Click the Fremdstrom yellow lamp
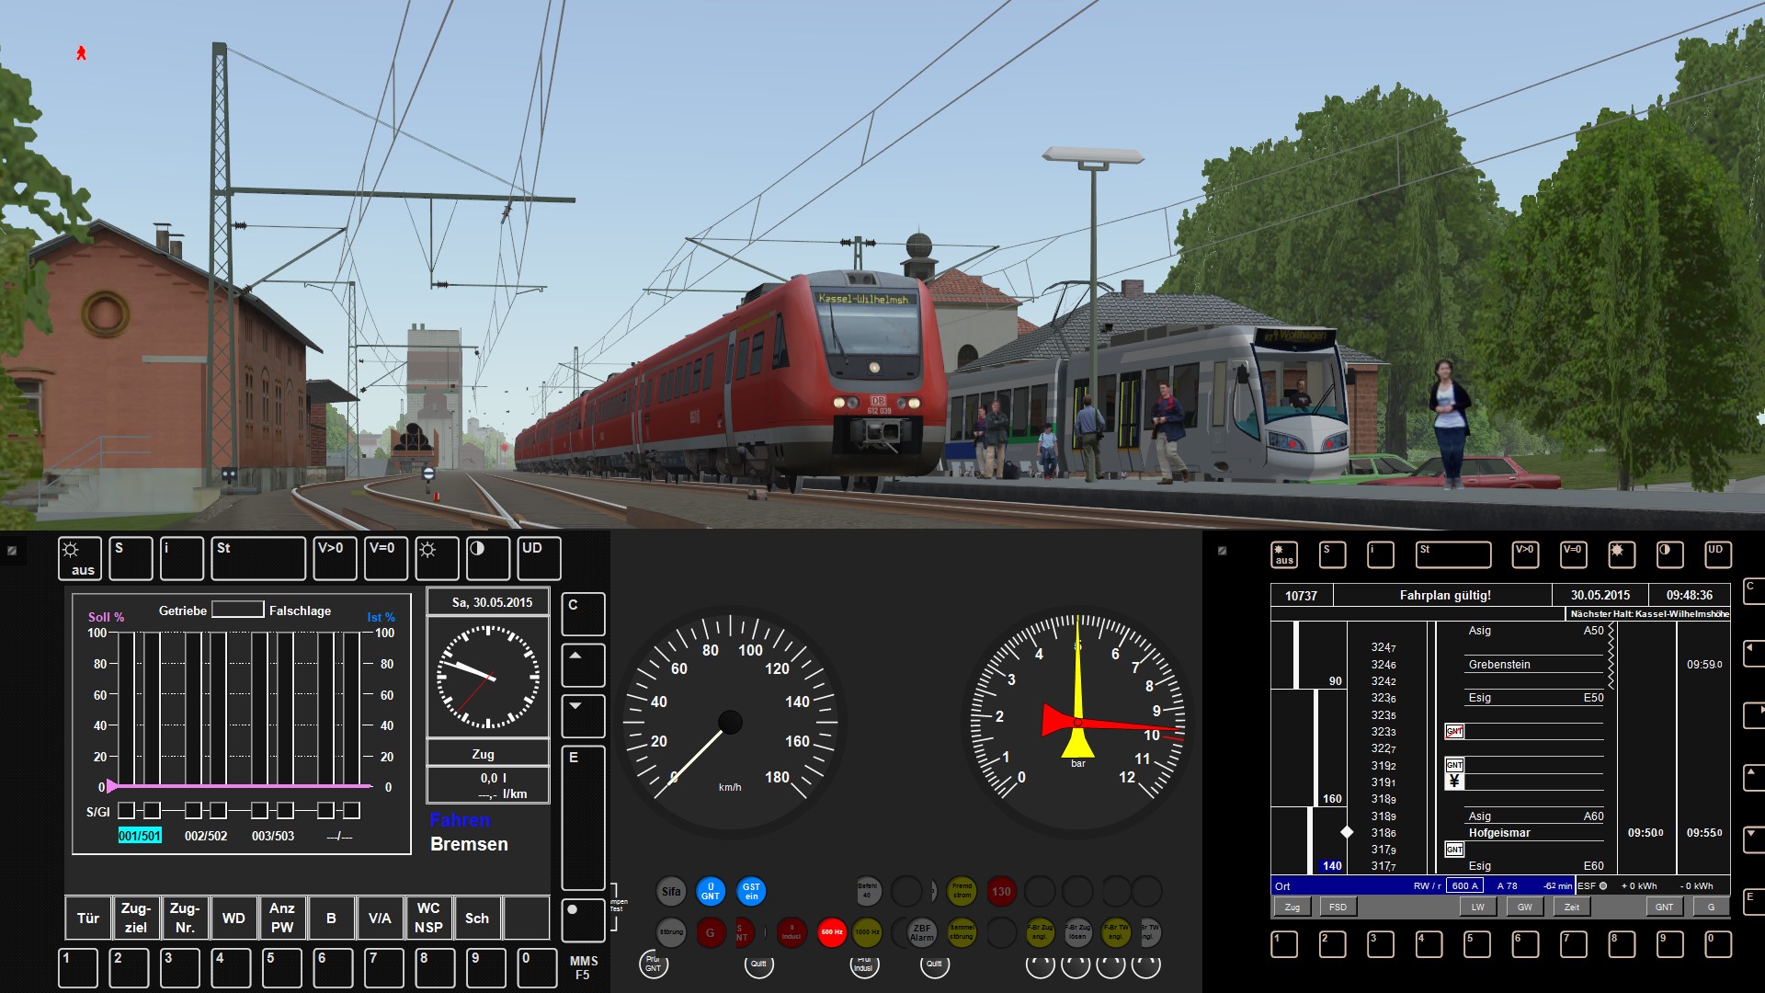The width and height of the screenshot is (1765, 993). (962, 891)
